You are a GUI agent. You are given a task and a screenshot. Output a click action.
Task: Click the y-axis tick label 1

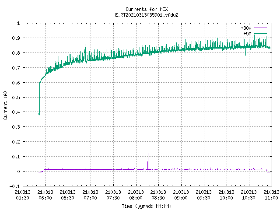point(18,23)
